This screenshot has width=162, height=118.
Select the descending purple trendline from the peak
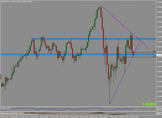pos(125,27)
